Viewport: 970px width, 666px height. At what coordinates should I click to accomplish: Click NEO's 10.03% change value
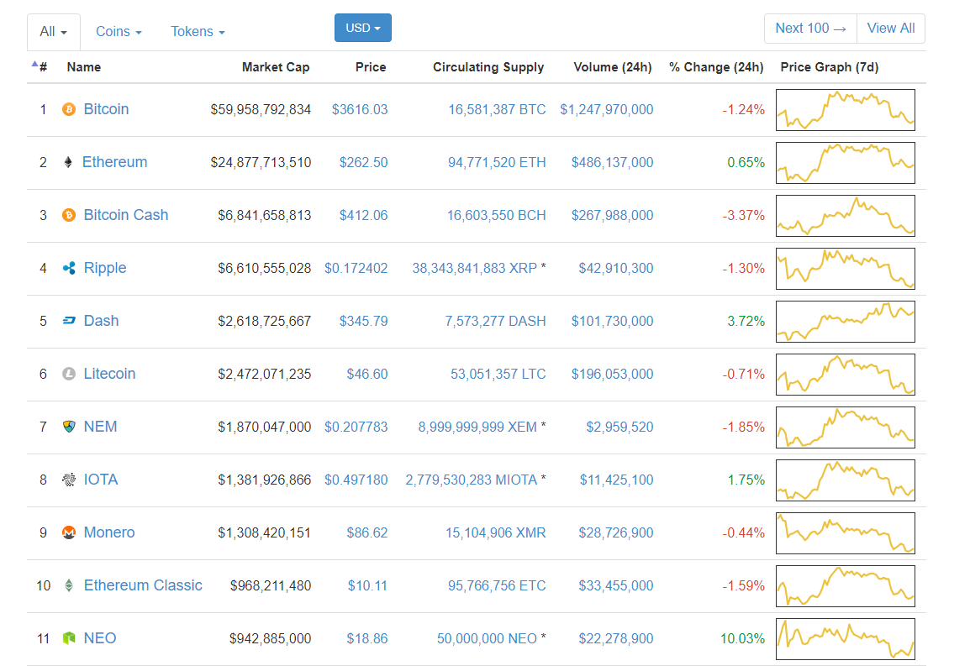pyautogui.click(x=742, y=638)
